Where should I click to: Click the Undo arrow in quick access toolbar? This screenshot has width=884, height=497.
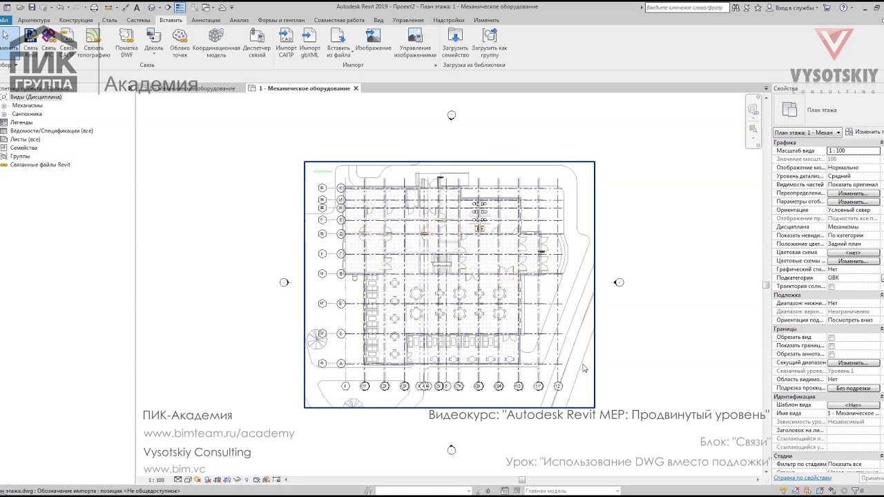pyautogui.click(x=60, y=8)
